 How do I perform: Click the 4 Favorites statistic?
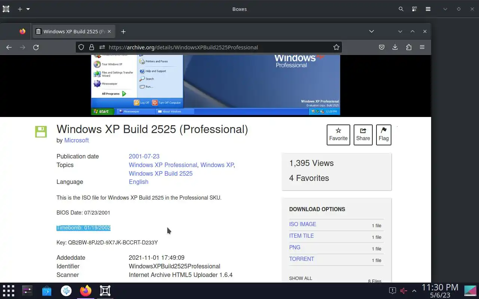coord(309,178)
